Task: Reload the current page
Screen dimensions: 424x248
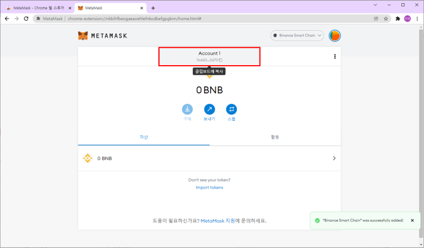Action: 26,19
